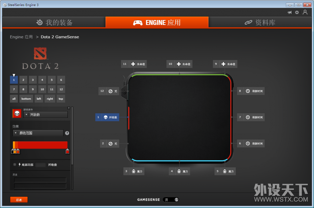
Task: Click the health plus icon on zone 10
Action: 178,64
